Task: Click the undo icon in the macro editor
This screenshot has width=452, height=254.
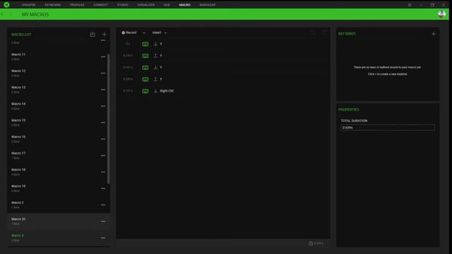Action: 312,32
